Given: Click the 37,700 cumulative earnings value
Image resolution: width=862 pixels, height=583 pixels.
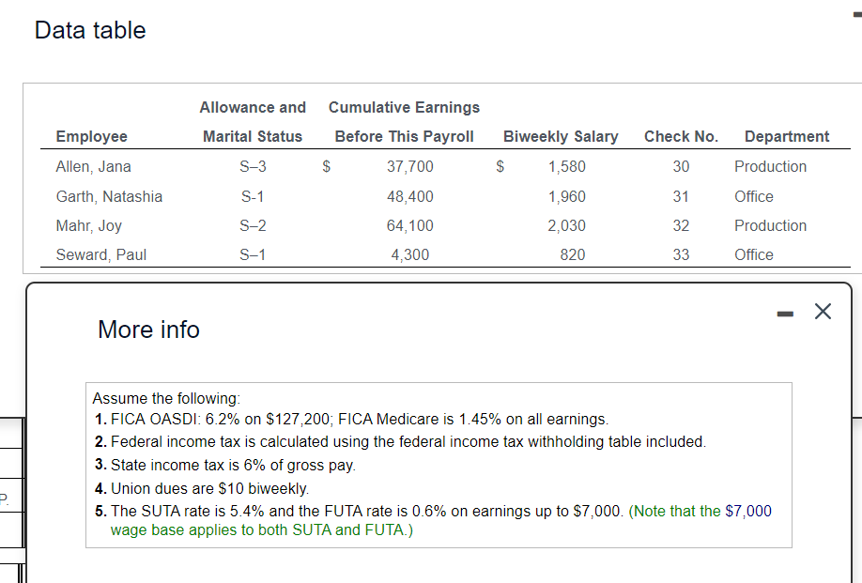Looking at the screenshot, I should pos(410,166).
